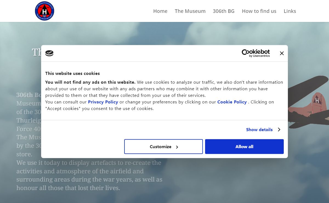
Task: Click the triangle H emblem on bomber tail
Action: (x=317, y=100)
